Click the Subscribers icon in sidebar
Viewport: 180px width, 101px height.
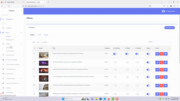click(x=3, y=74)
